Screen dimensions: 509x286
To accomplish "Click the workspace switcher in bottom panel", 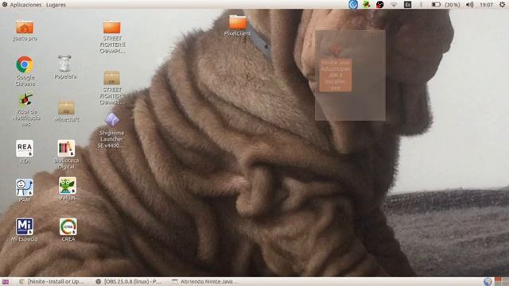I will click(x=502, y=281).
